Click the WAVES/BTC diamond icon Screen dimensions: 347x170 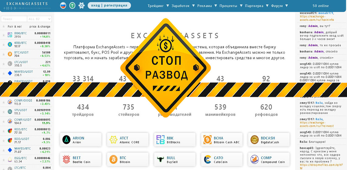[x=10, y=150]
